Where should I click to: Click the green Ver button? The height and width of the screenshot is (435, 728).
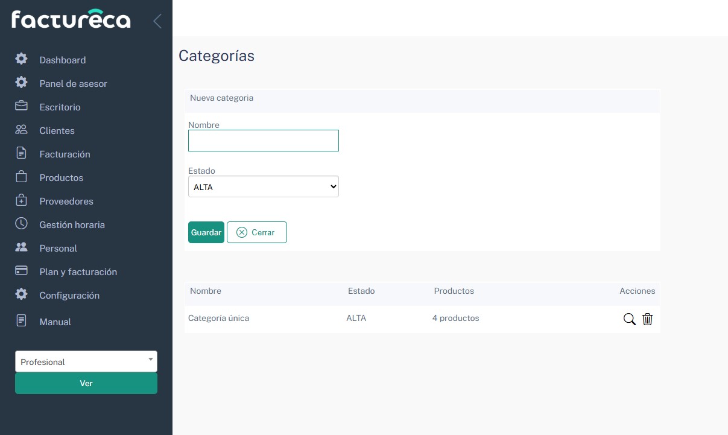86,383
